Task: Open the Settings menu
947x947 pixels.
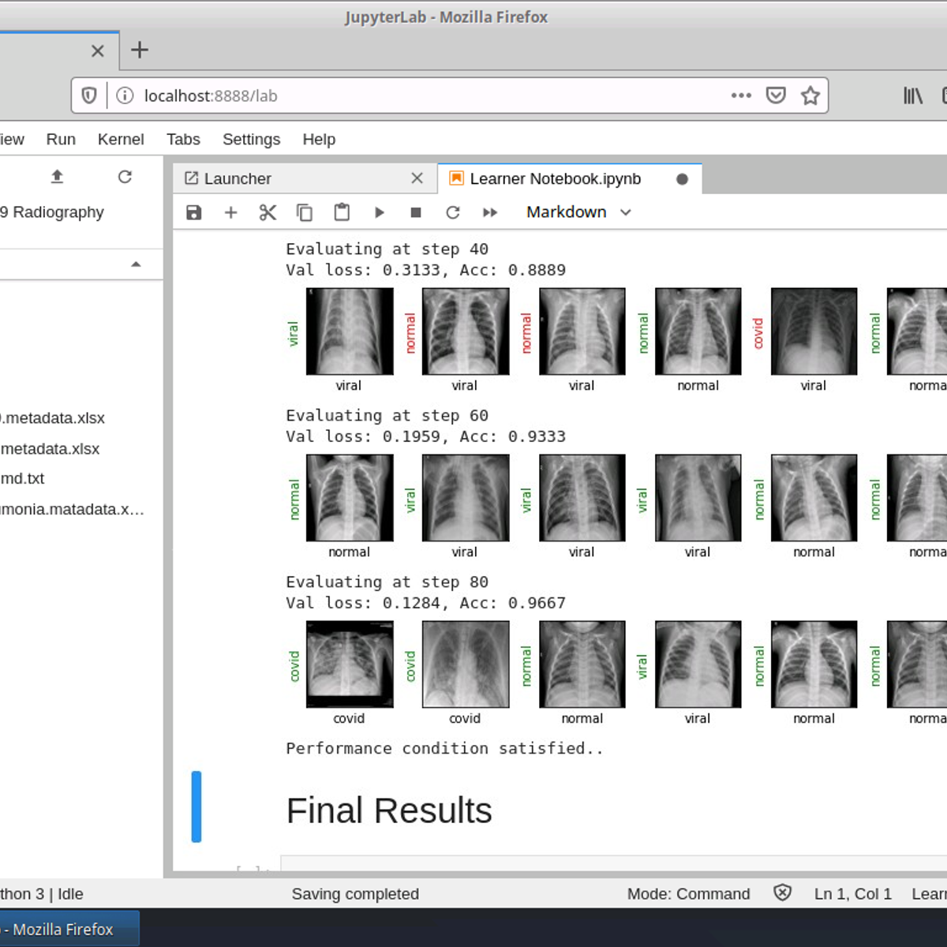Action: coord(251,139)
